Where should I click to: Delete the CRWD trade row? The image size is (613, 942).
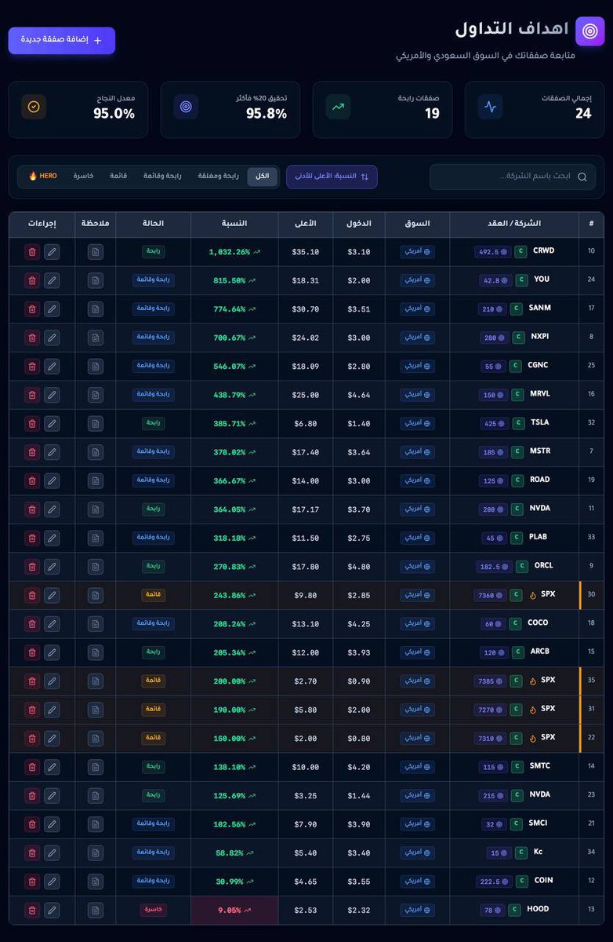point(32,252)
